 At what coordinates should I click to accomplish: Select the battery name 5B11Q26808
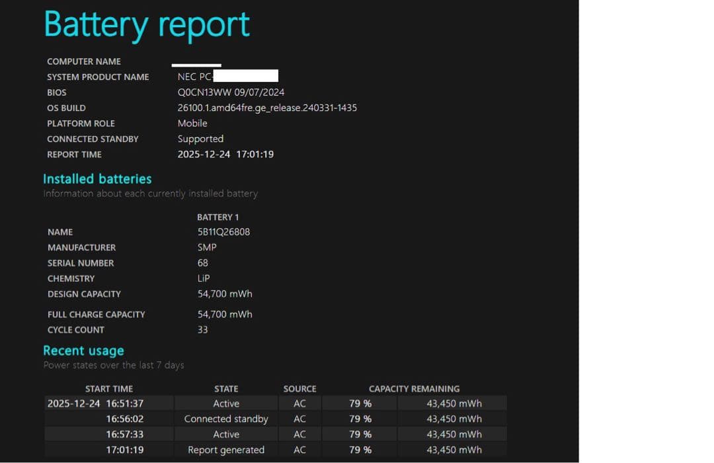coord(223,232)
